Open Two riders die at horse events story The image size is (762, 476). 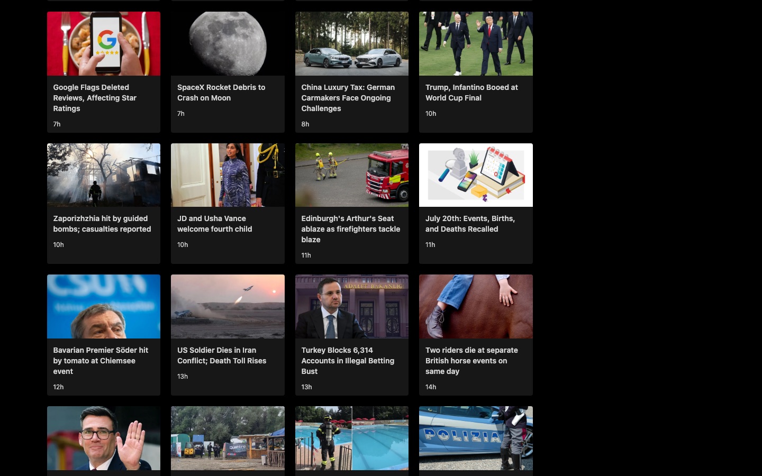471,361
